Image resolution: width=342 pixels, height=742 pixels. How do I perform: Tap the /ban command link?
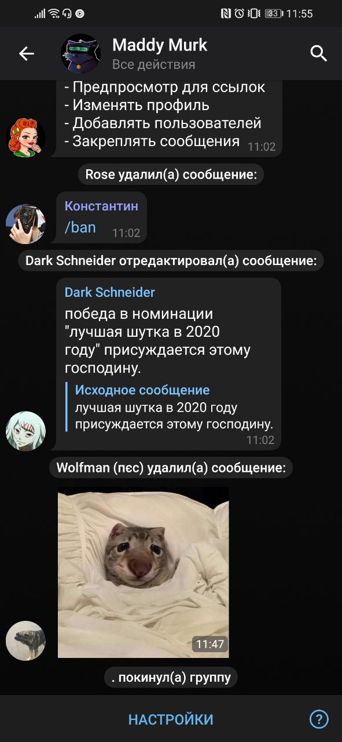80,227
